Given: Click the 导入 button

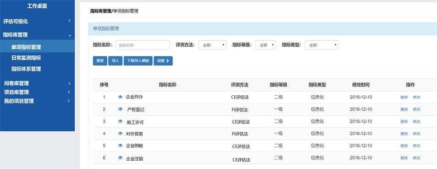Looking at the screenshot, I should click(116, 61).
